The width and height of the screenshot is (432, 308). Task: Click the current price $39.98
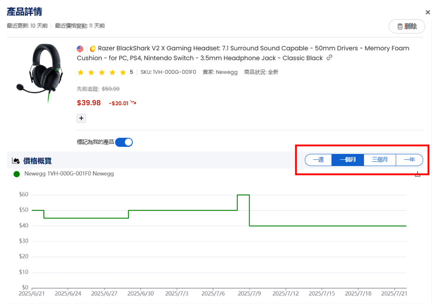pyautogui.click(x=89, y=103)
